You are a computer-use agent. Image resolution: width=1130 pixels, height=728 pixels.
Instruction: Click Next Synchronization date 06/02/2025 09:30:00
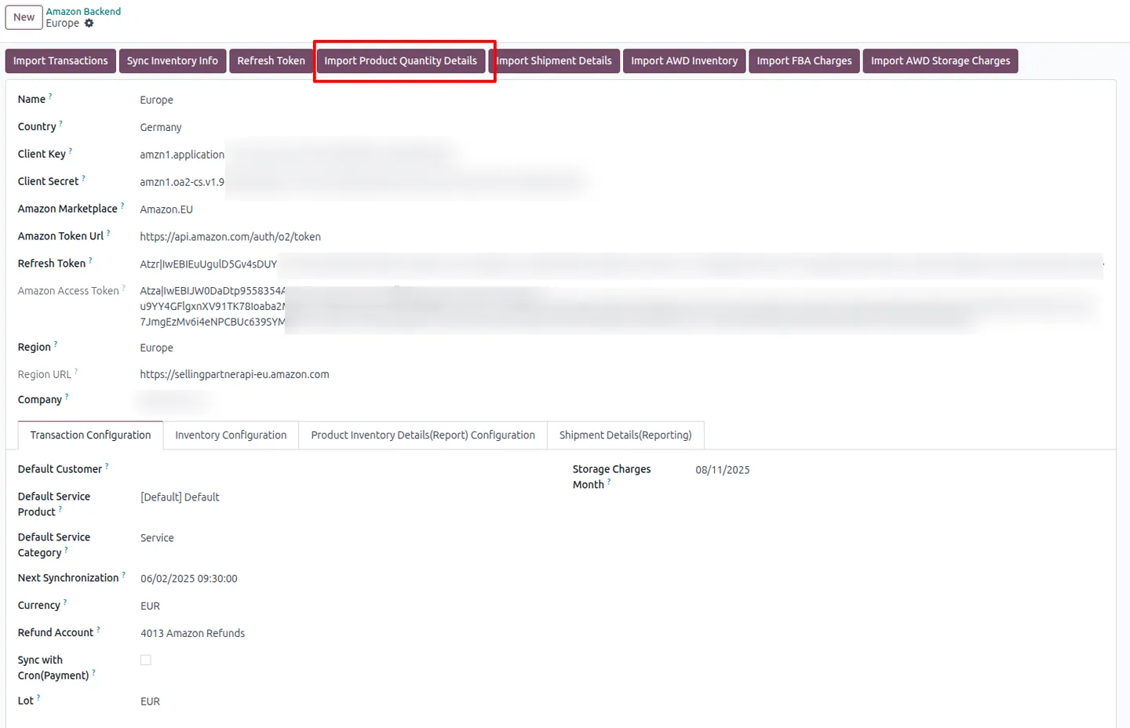189,579
